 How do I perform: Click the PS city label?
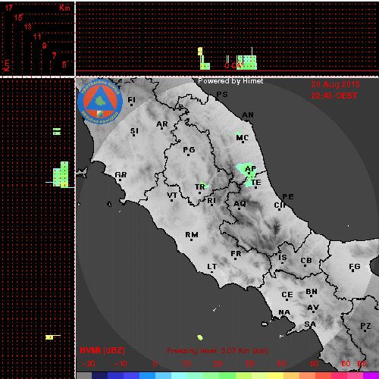coord(222,95)
